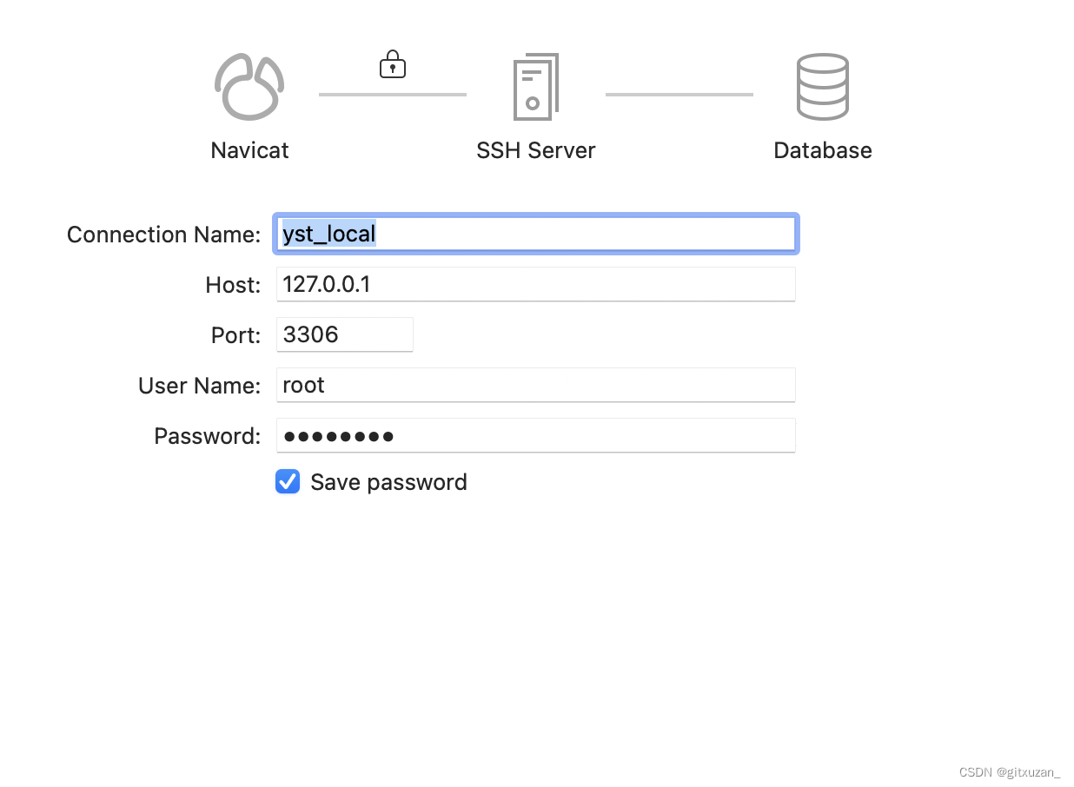Click into the Host field showing 127.0.0.1
Screen dimensions: 1074x787
coord(536,284)
